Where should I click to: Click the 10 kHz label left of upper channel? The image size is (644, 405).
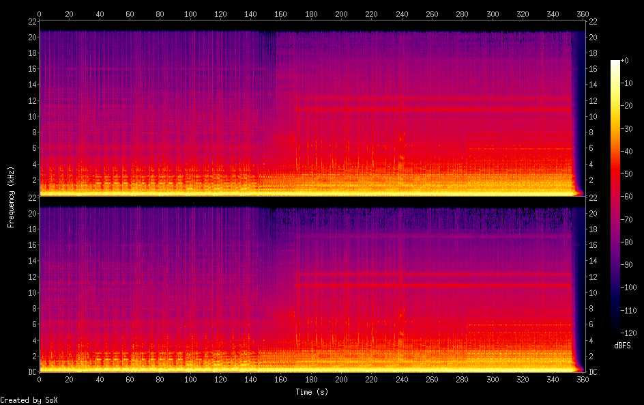coord(30,116)
